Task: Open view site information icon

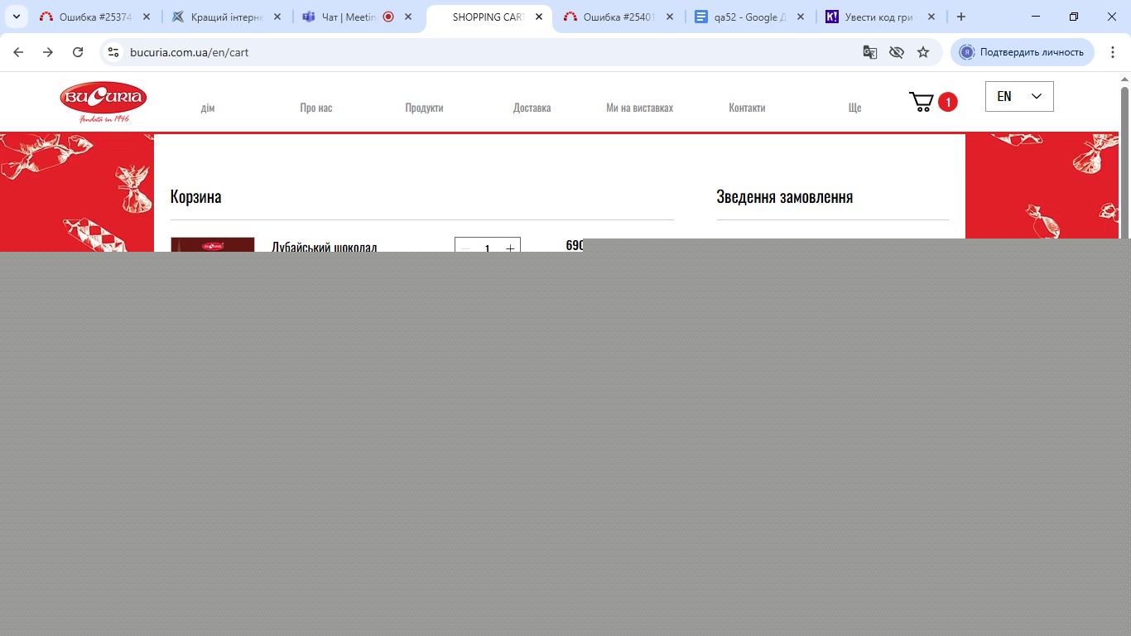Action: [x=114, y=52]
